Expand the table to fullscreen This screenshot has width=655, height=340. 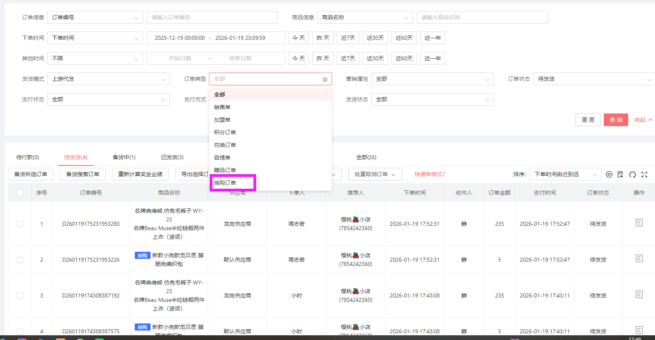pos(644,175)
